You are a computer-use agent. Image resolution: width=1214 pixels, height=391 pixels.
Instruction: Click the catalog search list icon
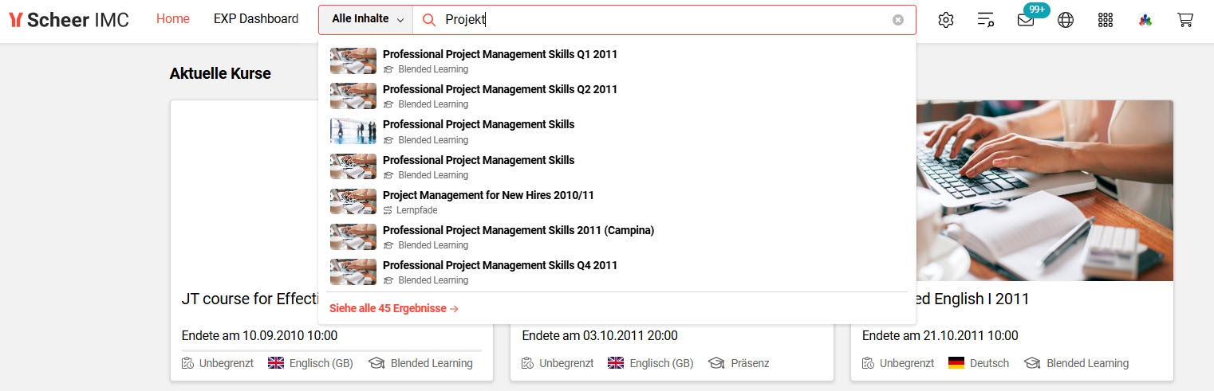pyautogui.click(x=986, y=20)
